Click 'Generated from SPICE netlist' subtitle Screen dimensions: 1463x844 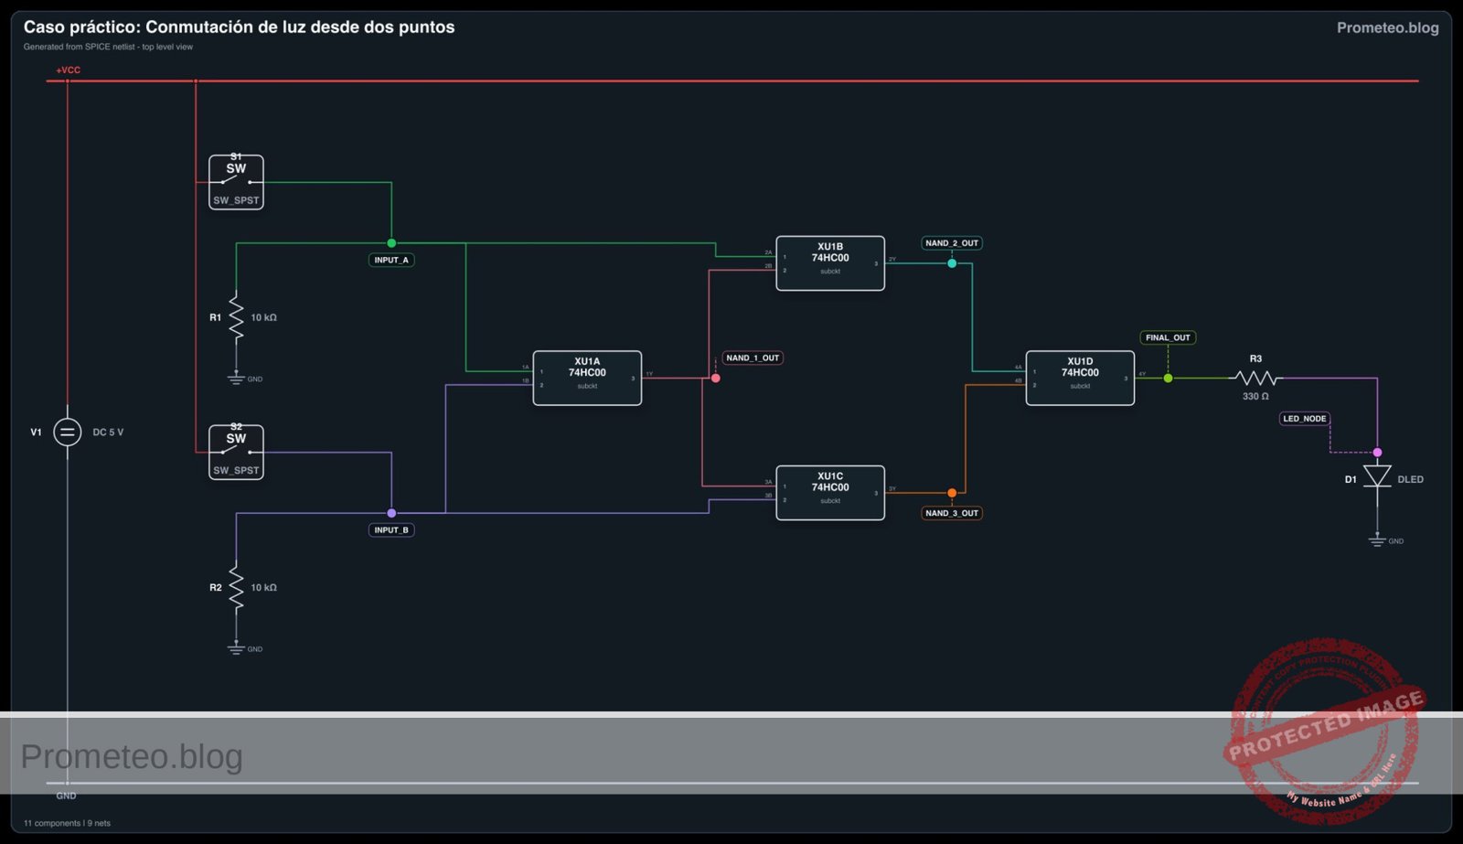(108, 47)
